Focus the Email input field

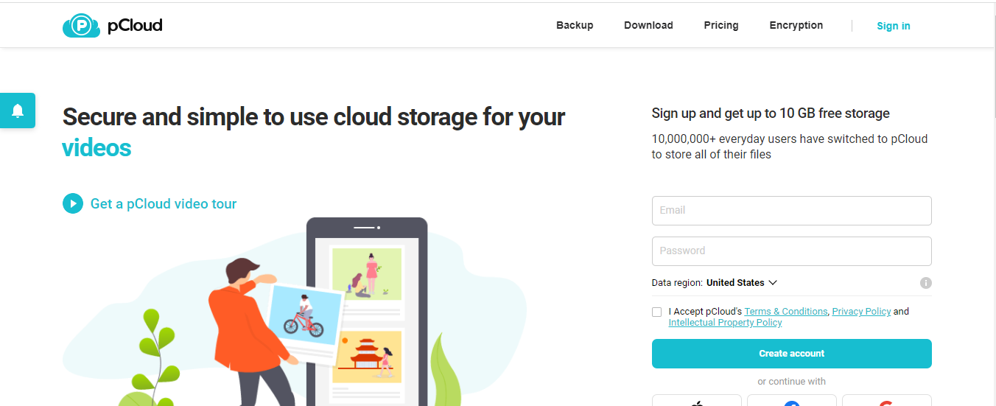pyautogui.click(x=792, y=211)
